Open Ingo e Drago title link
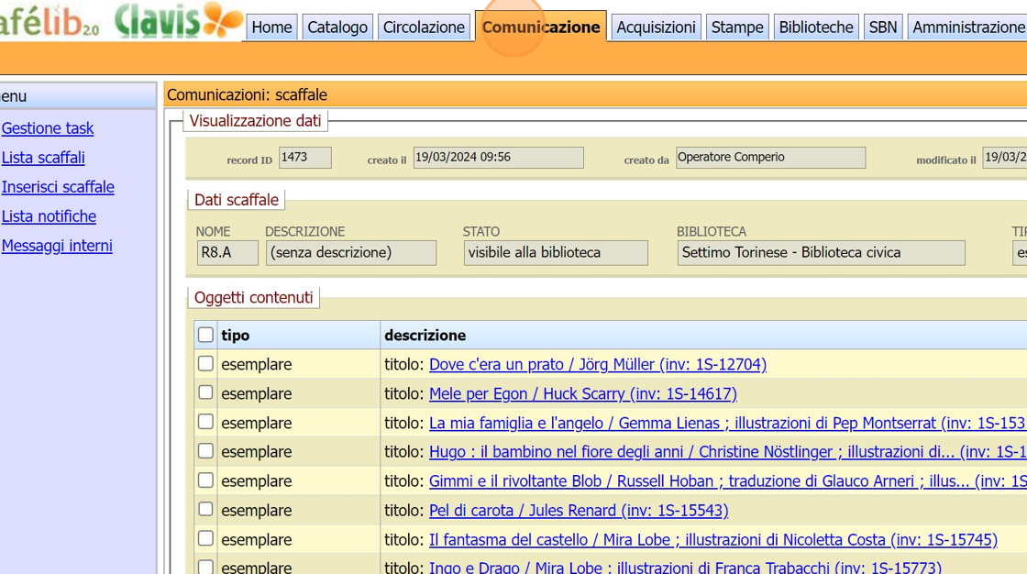 pyautogui.click(x=685, y=567)
